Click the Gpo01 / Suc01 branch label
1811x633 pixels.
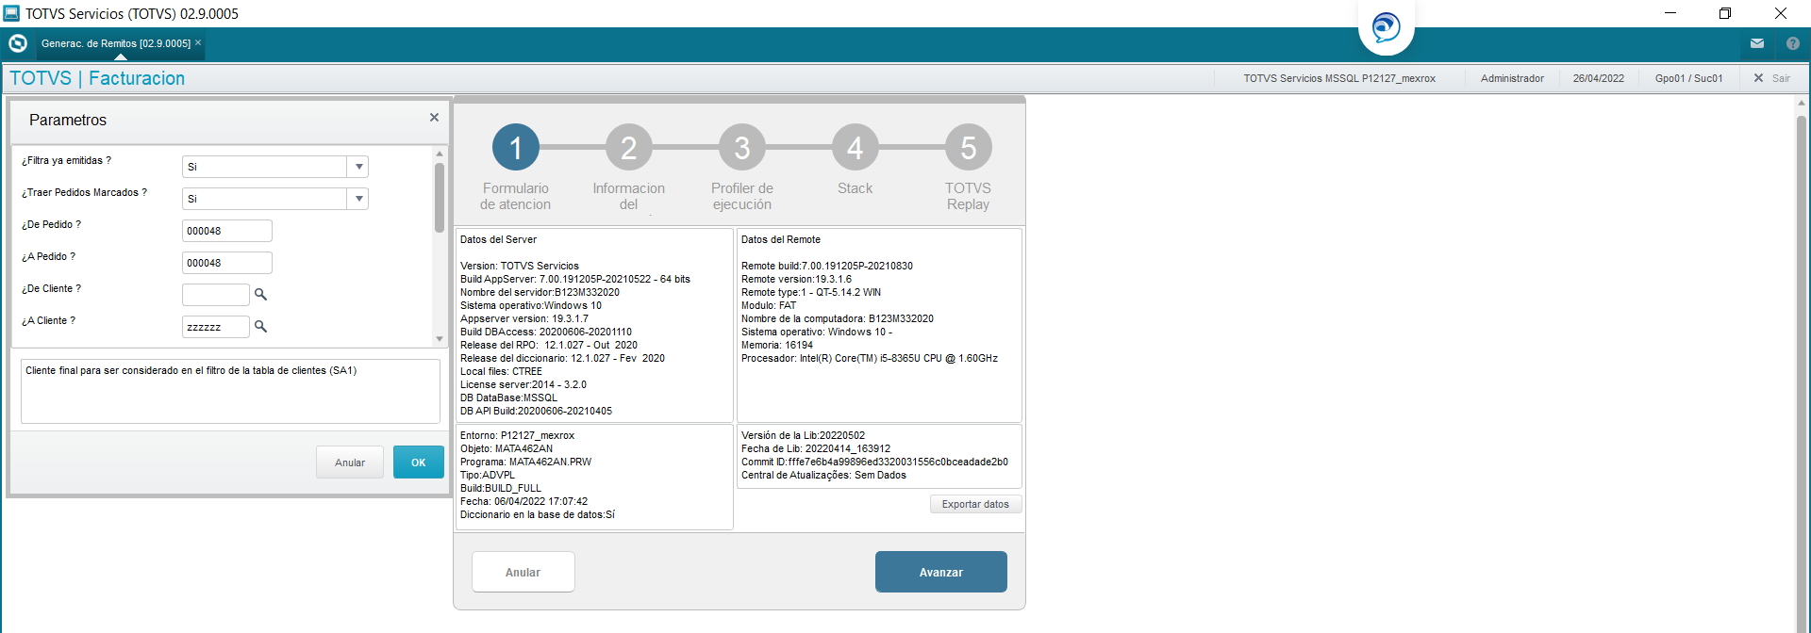1688,78
